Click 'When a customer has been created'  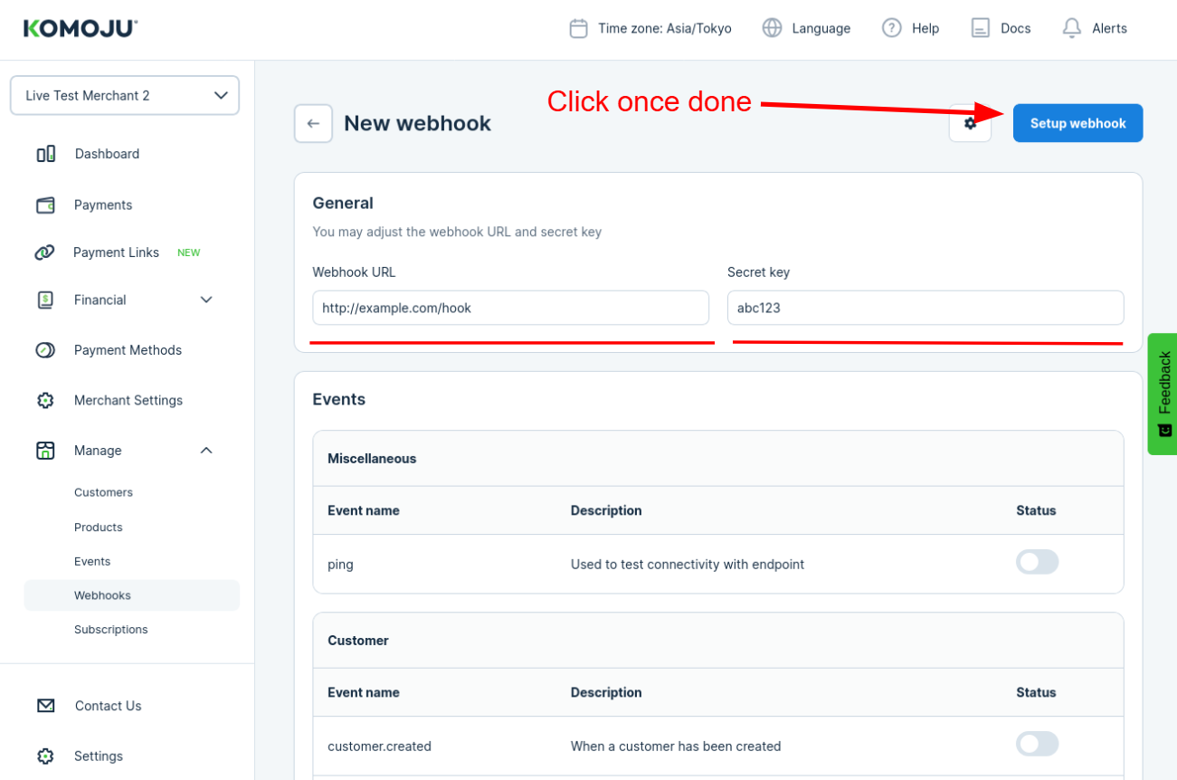tap(676, 747)
